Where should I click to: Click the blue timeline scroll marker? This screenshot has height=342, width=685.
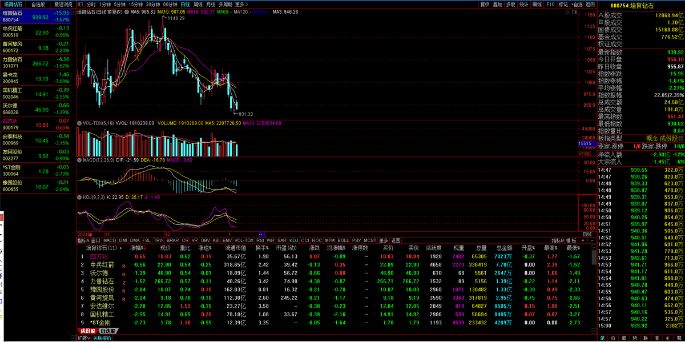261,234
